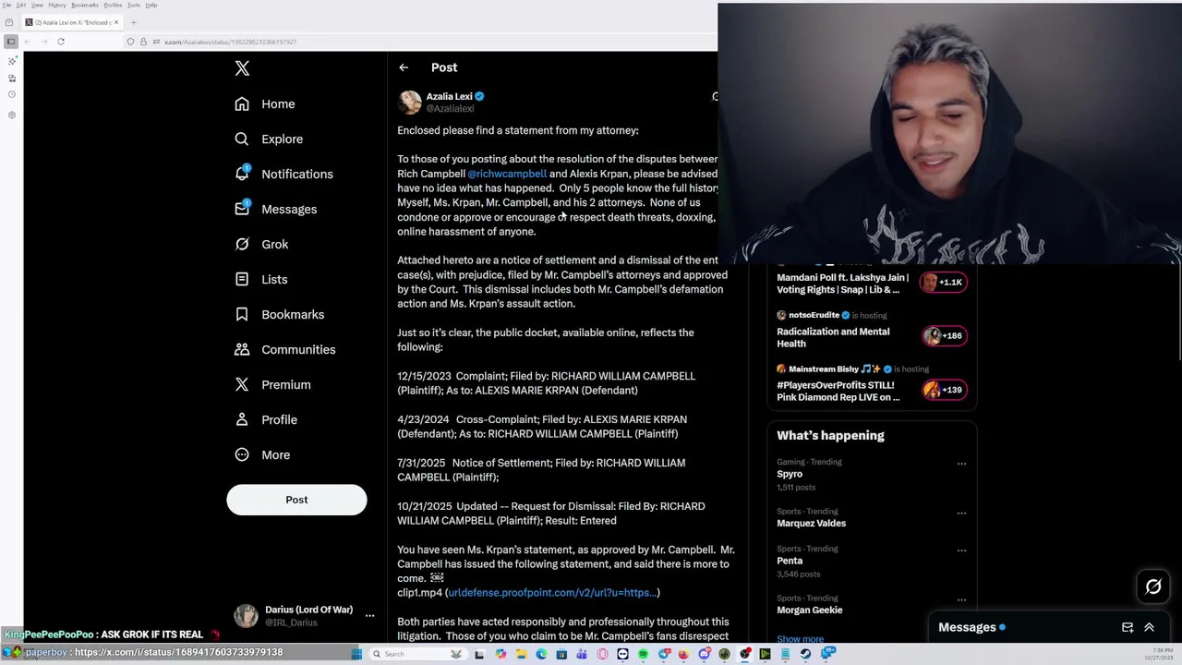This screenshot has width=1182, height=665.
Task: Open the View menu
Action: (x=37, y=6)
